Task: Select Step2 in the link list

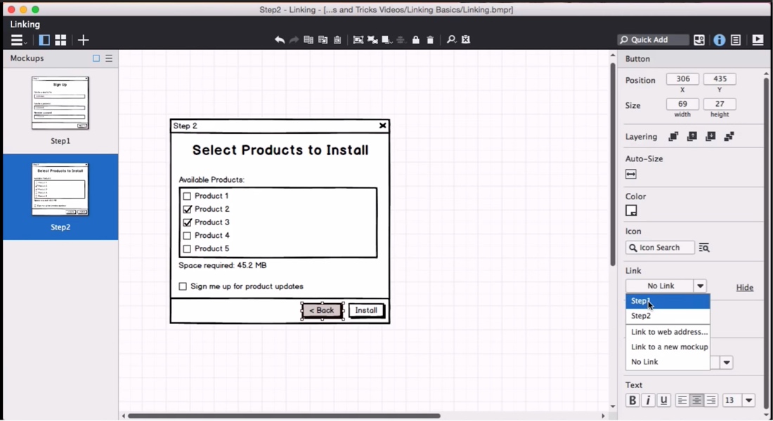Action: (640, 316)
